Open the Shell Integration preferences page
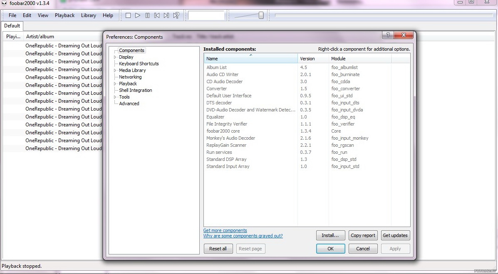 click(135, 90)
